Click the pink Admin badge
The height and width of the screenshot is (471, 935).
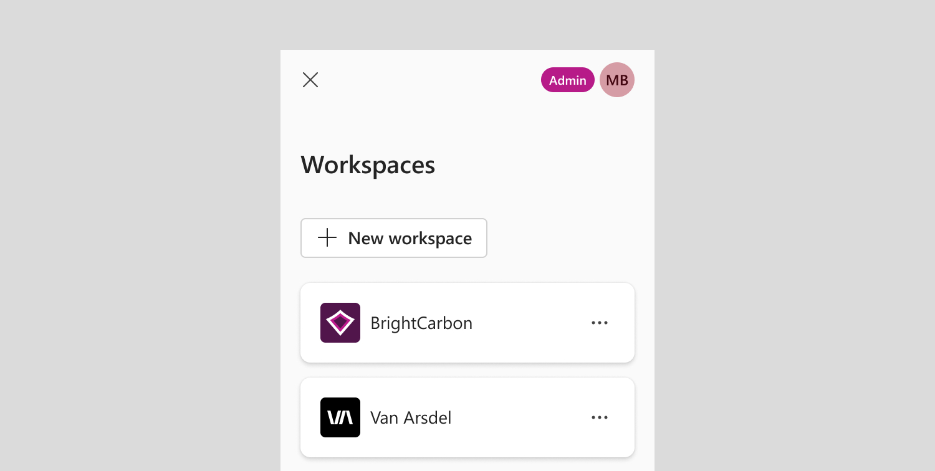[x=568, y=80]
